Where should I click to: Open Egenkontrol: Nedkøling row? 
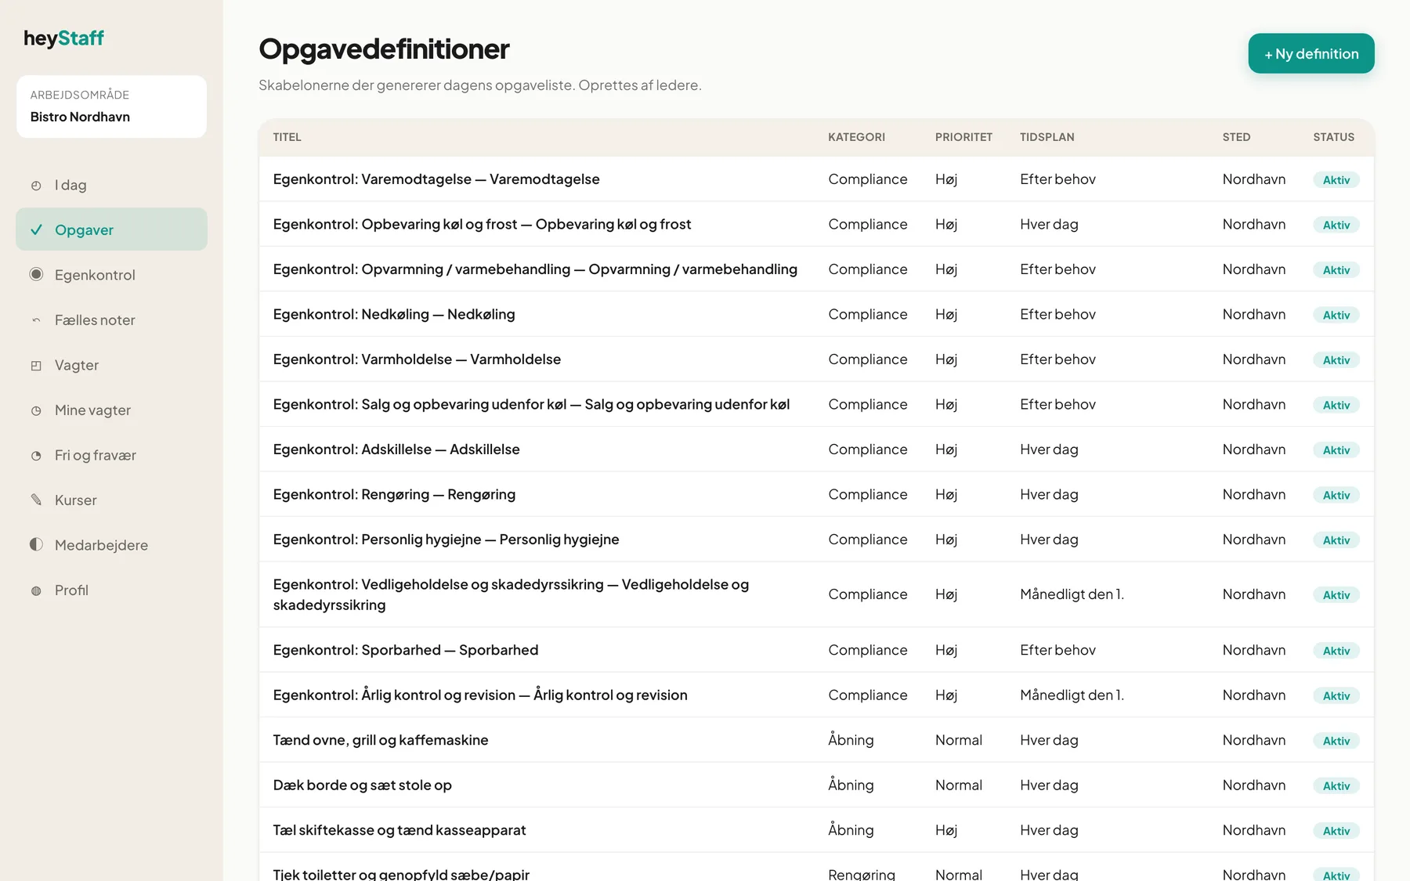[816, 314]
